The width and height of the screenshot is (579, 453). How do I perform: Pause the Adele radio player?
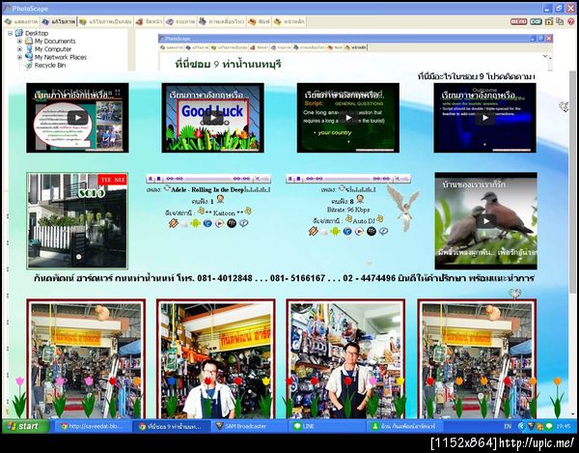pos(151,179)
